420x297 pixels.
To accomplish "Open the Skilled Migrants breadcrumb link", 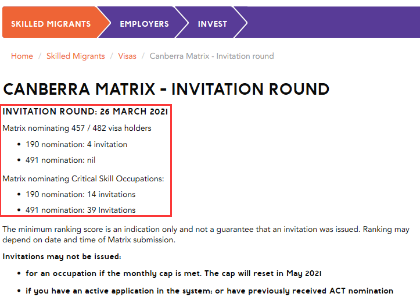I will tap(76, 56).
